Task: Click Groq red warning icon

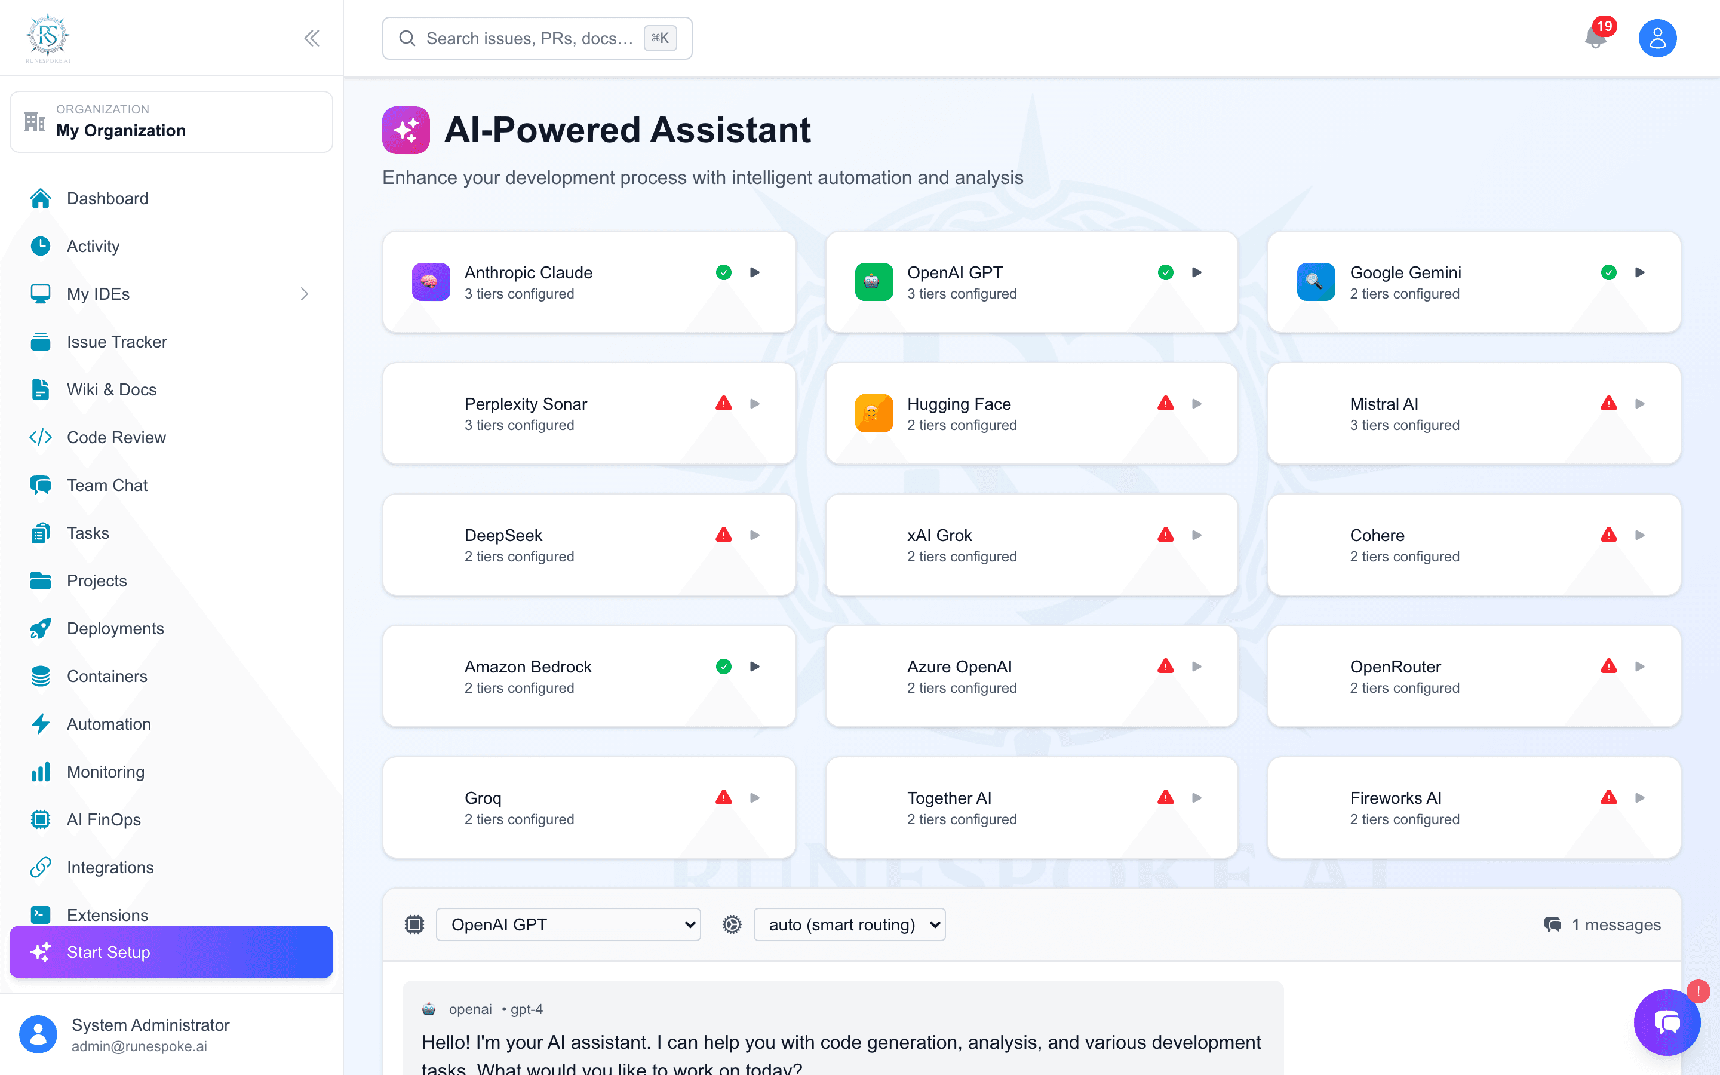Action: point(724,798)
